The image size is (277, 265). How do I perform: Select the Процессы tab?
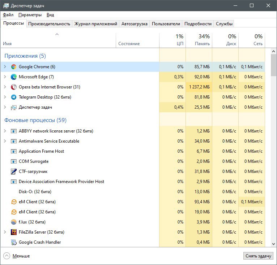[14, 23]
